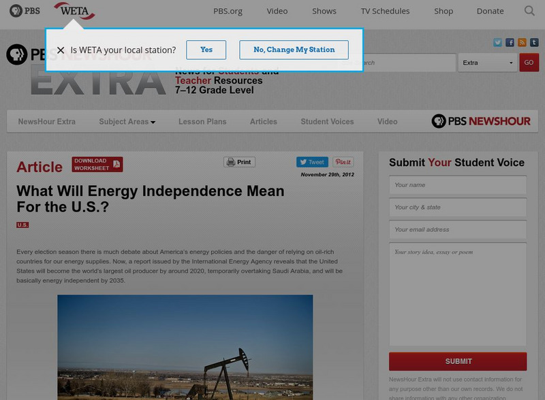The width and height of the screenshot is (545, 400).
Task: Switch to the Lesson Plans tab
Action: tap(202, 121)
